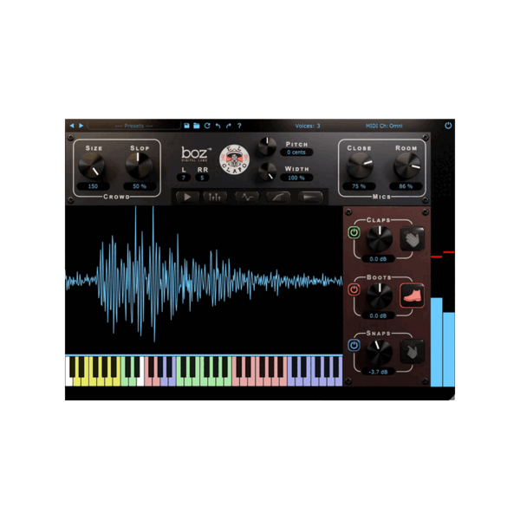Adjust the Close mic knob
The image size is (520, 520).
(360, 166)
